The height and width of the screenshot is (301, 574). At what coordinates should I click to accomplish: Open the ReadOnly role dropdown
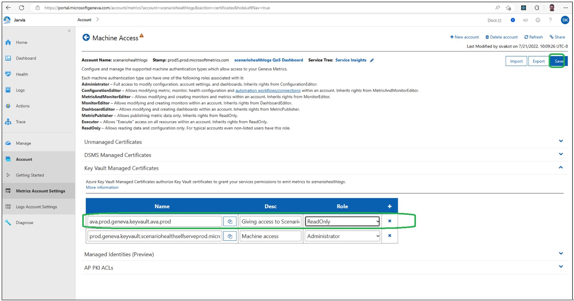(x=342, y=221)
